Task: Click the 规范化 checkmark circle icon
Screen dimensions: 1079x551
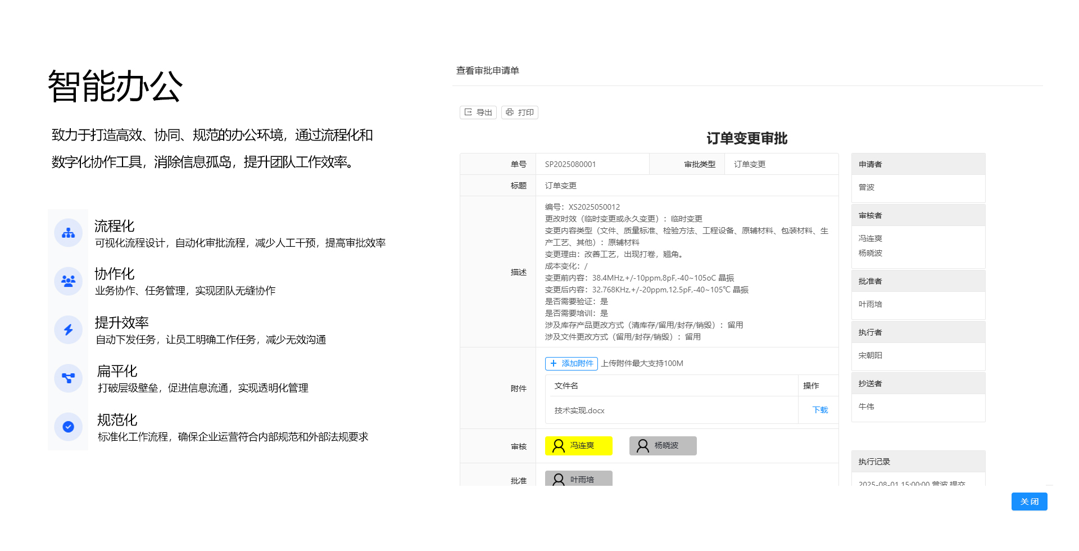Action: tap(68, 427)
